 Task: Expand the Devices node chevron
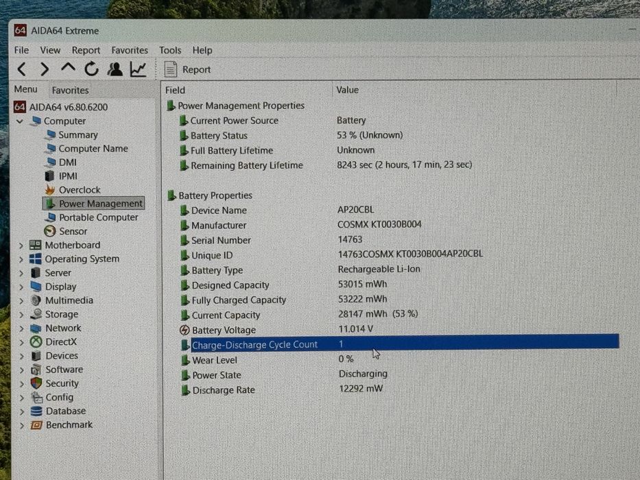point(21,357)
